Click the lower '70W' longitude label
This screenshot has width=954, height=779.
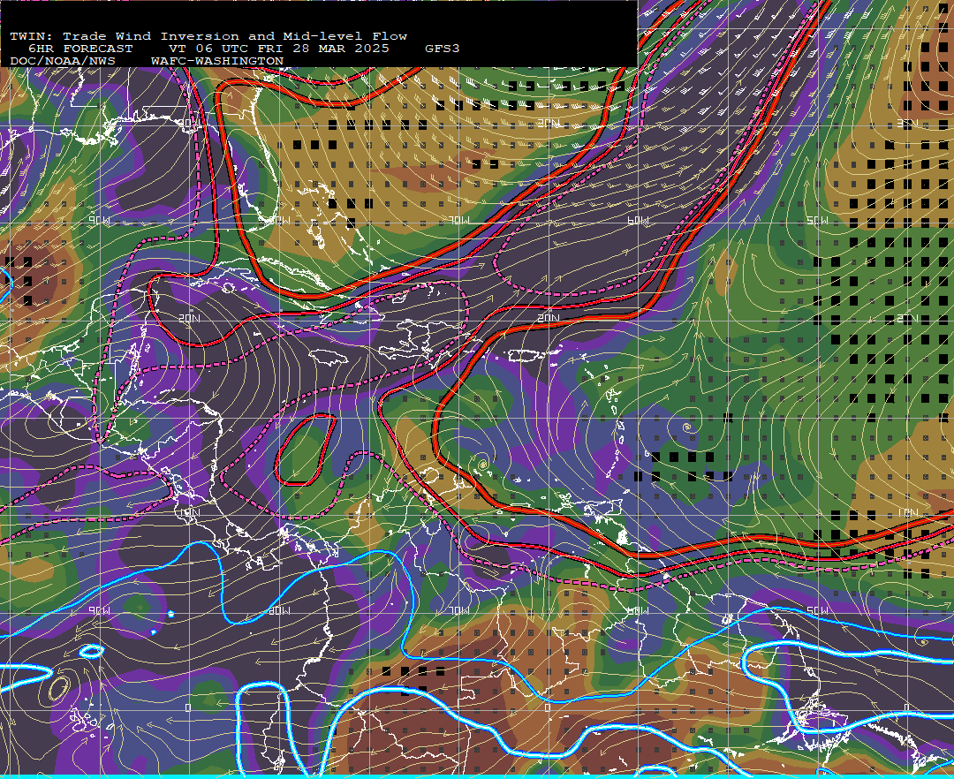pos(460,610)
